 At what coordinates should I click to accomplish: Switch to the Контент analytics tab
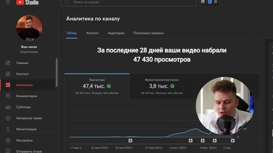[x=93, y=33]
